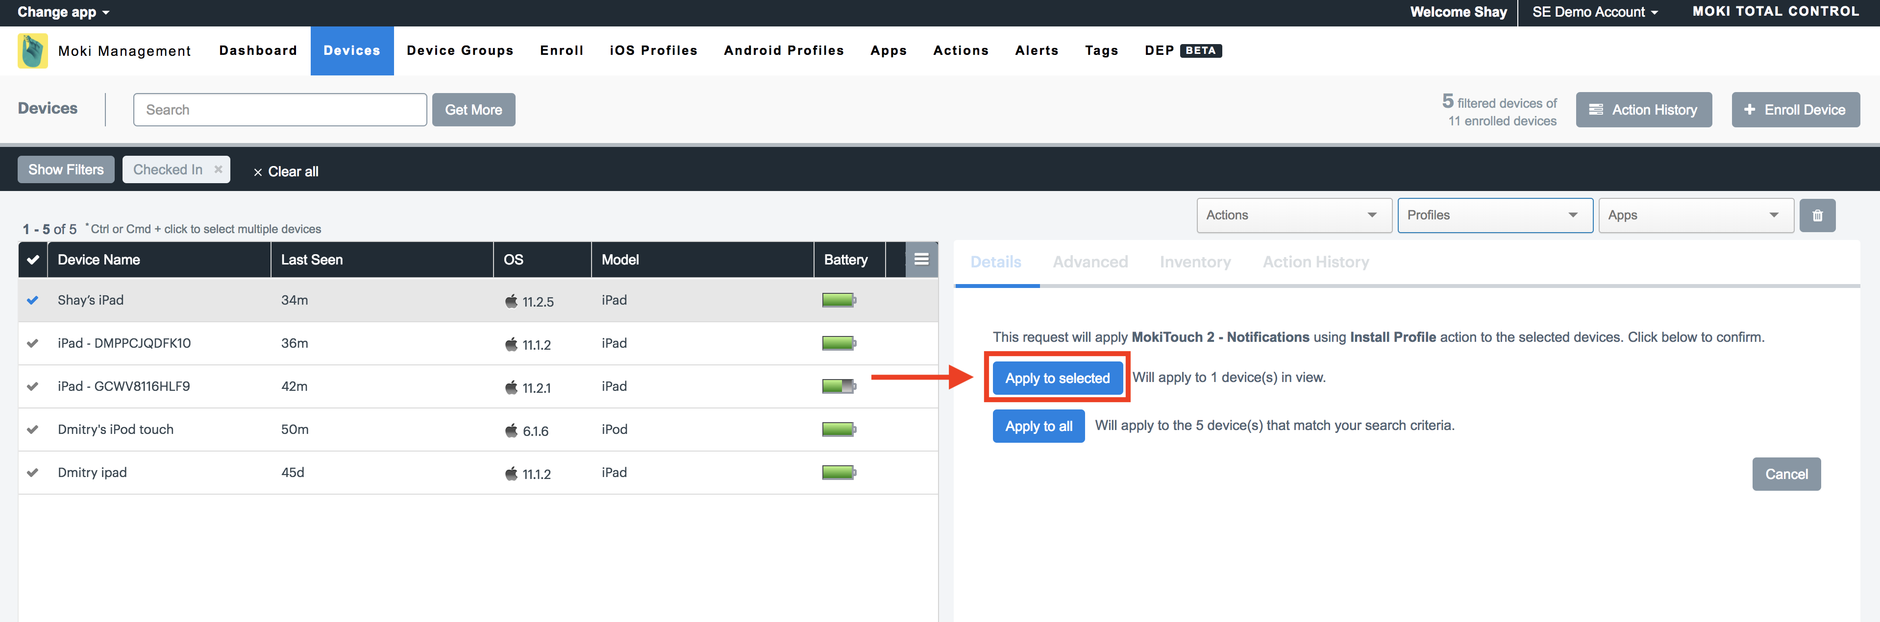Click battery indicator for iPad - GCWV8116HLF9
1880x622 pixels.
[838, 386]
